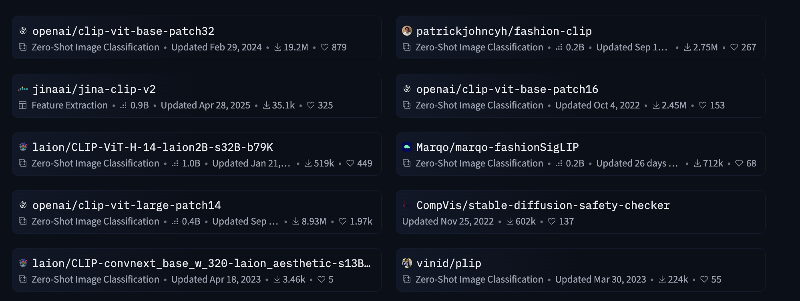Click the heart icon beside 137
This screenshot has width=800, height=301.
coord(552,221)
